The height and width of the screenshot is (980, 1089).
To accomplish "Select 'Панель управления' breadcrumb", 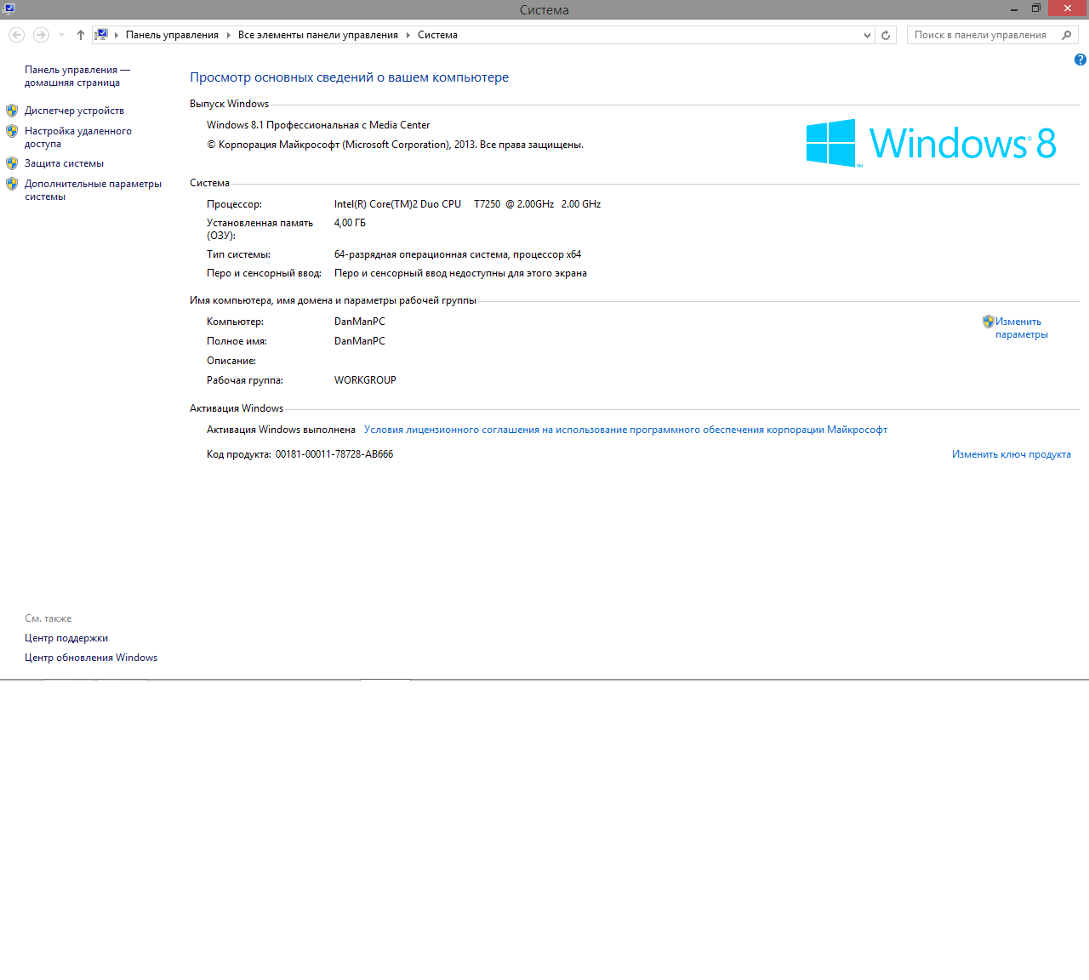I will pos(172,35).
